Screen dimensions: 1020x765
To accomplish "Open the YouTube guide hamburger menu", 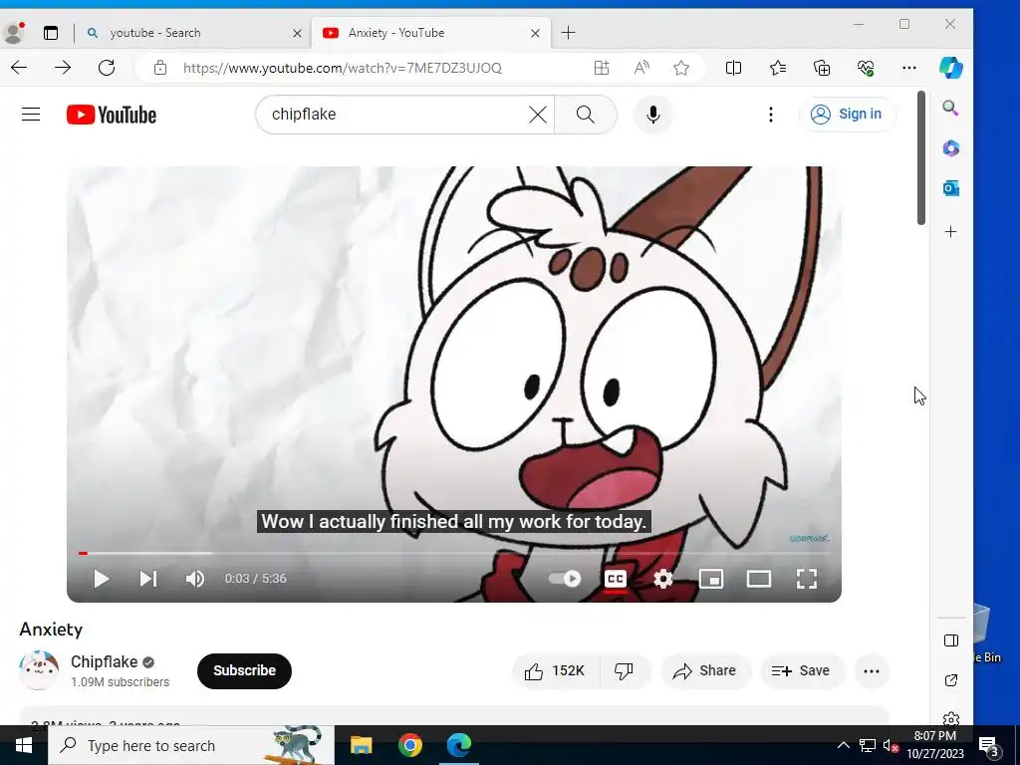I will pyautogui.click(x=31, y=115).
